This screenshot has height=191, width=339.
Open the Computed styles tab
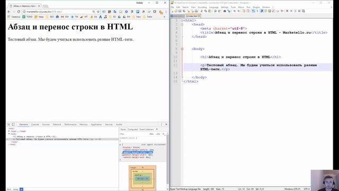[x=133, y=129]
